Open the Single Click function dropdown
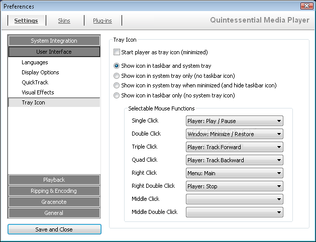 pos(235,121)
